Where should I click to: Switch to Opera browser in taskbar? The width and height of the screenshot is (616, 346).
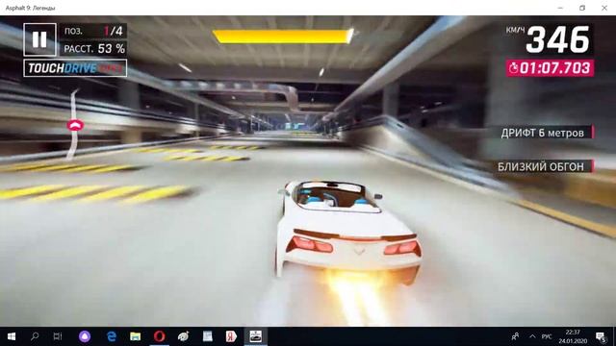click(x=159, y=336)
